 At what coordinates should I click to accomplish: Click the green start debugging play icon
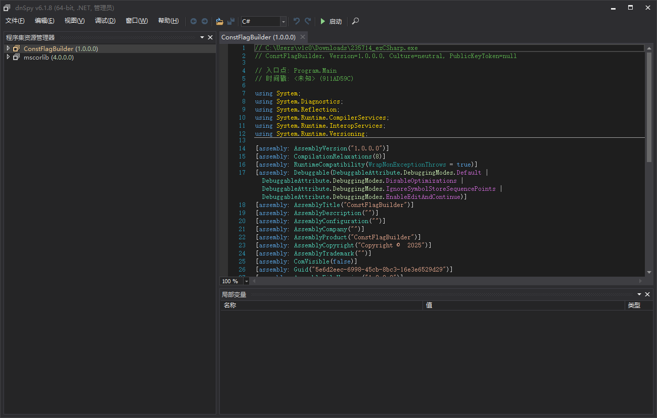pyautogui.click(x=323, y=21)
